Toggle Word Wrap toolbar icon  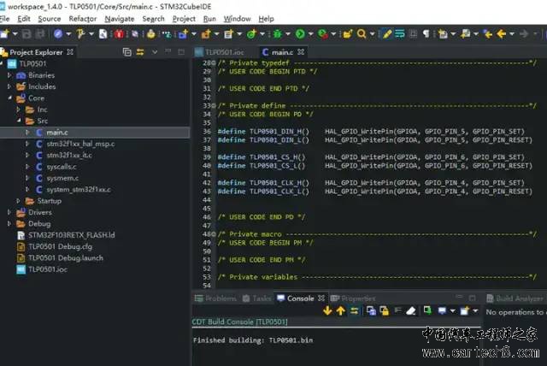(x=400, y=34)
